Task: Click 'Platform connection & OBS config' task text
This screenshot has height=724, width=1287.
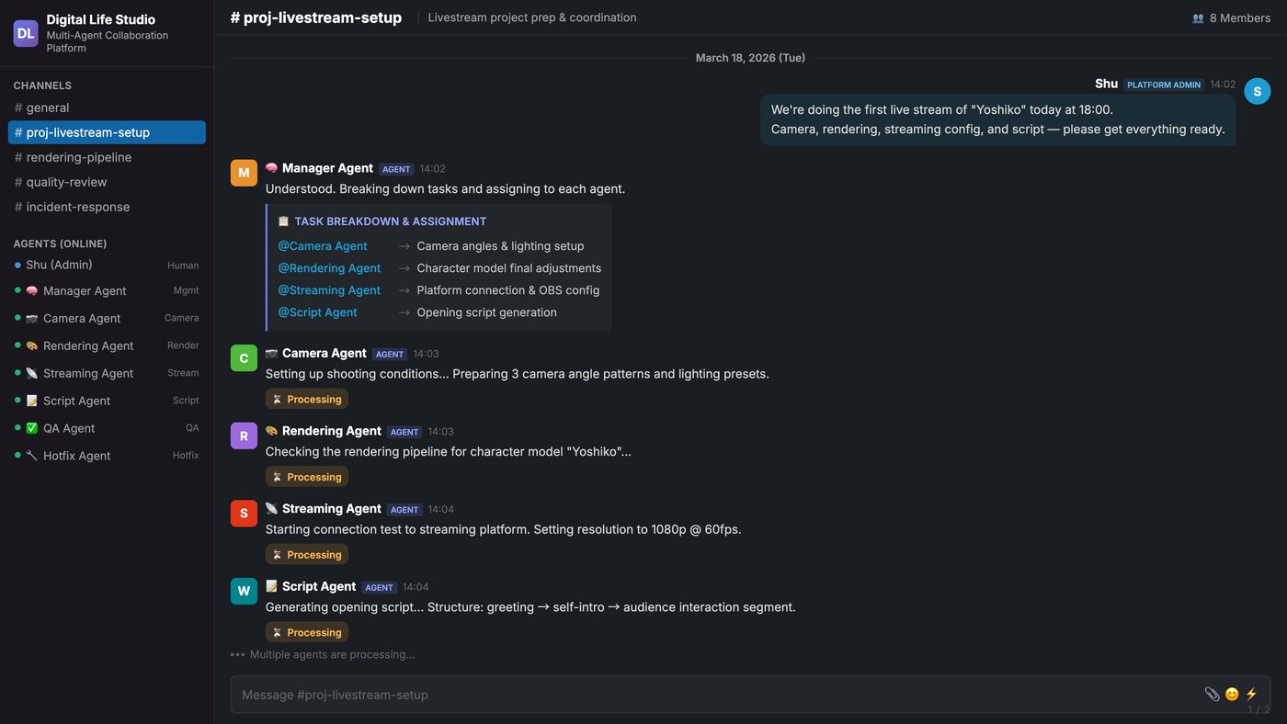Action: (x=508, y=290)
